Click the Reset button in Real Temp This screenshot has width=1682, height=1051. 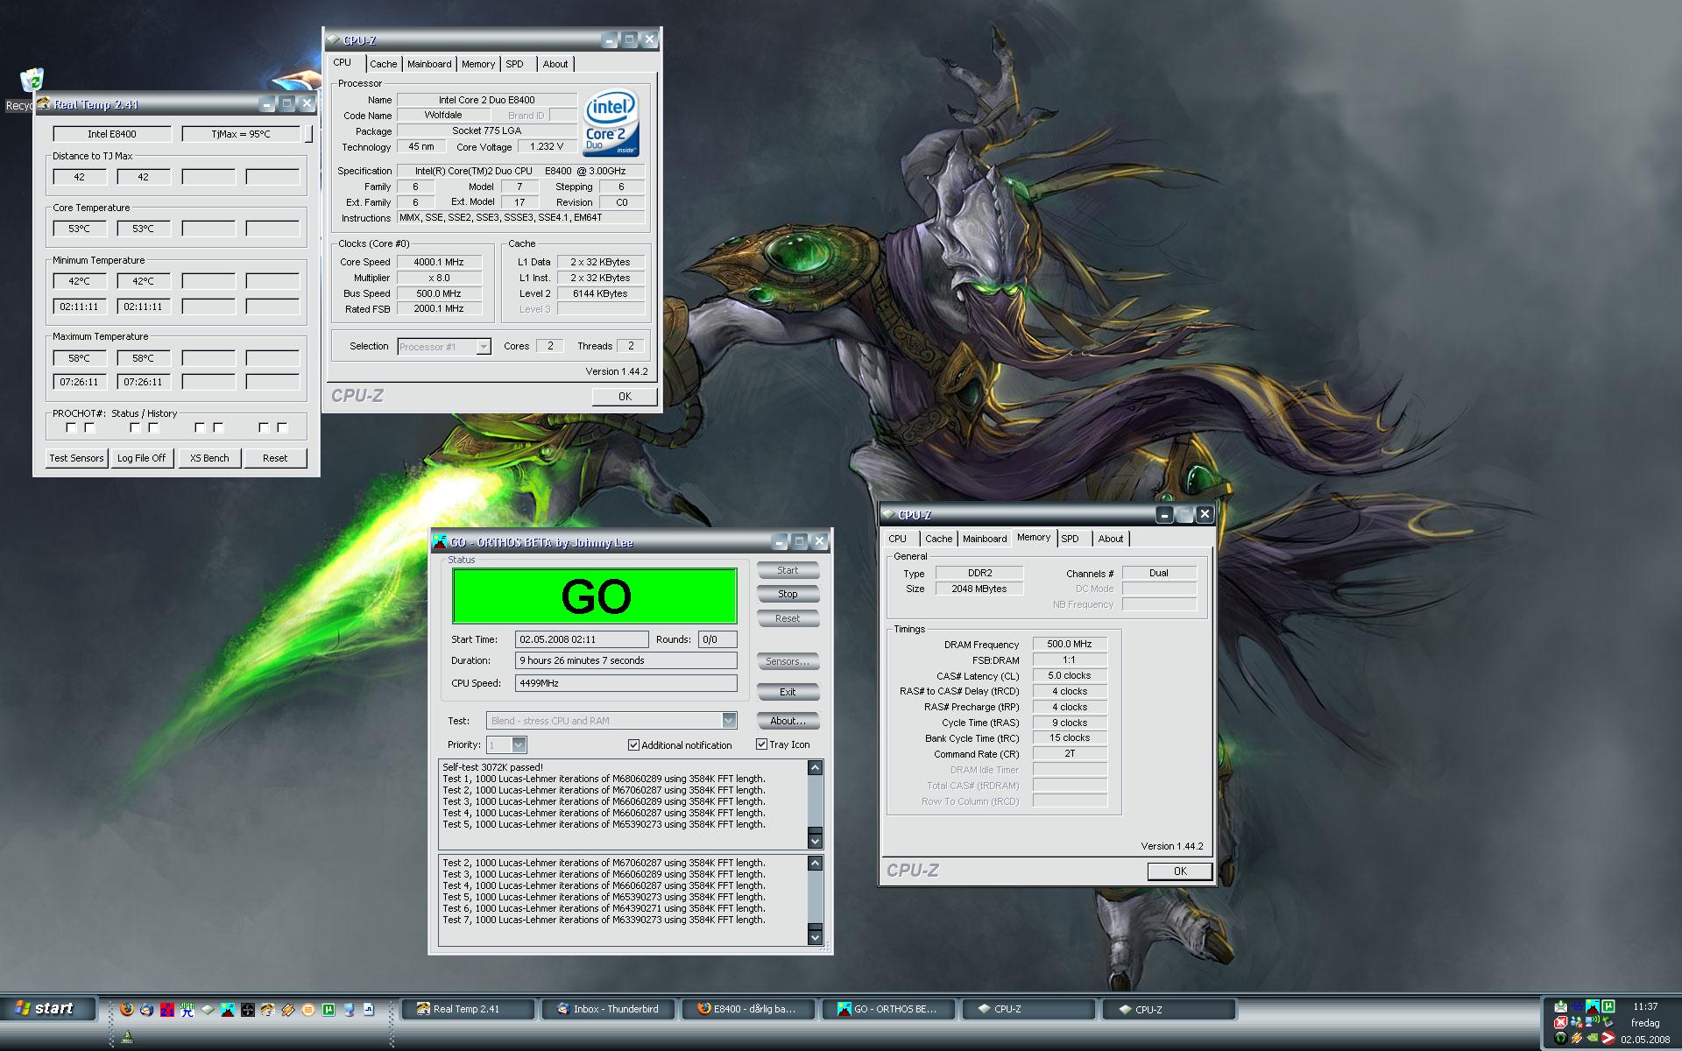(275, 458)
